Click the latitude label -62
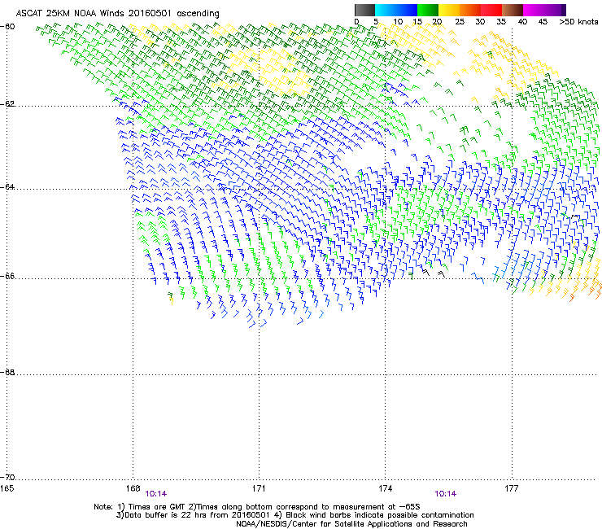This screenshot has width=602, height=529. pyautogui.click(x=7, y=104)
